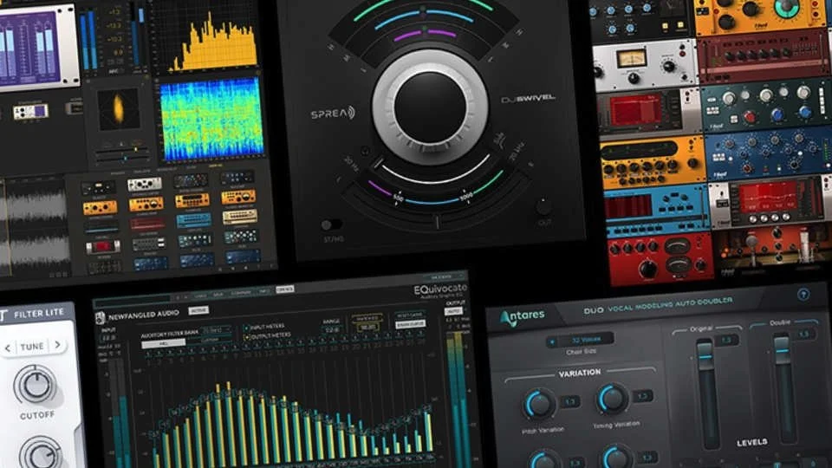
Task: Click the Antares logo
Action: click(522, 317)
